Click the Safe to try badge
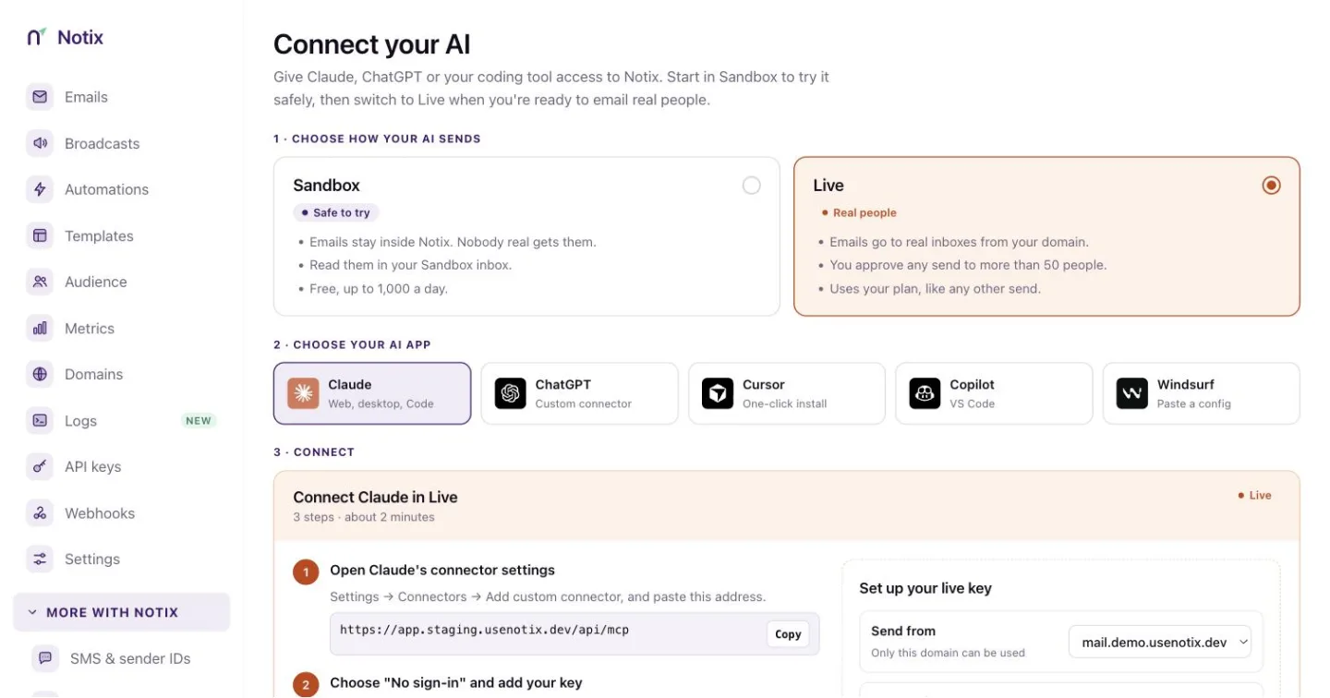The height and width of the screenshot is (698, 1330). [x=336, y=212]
